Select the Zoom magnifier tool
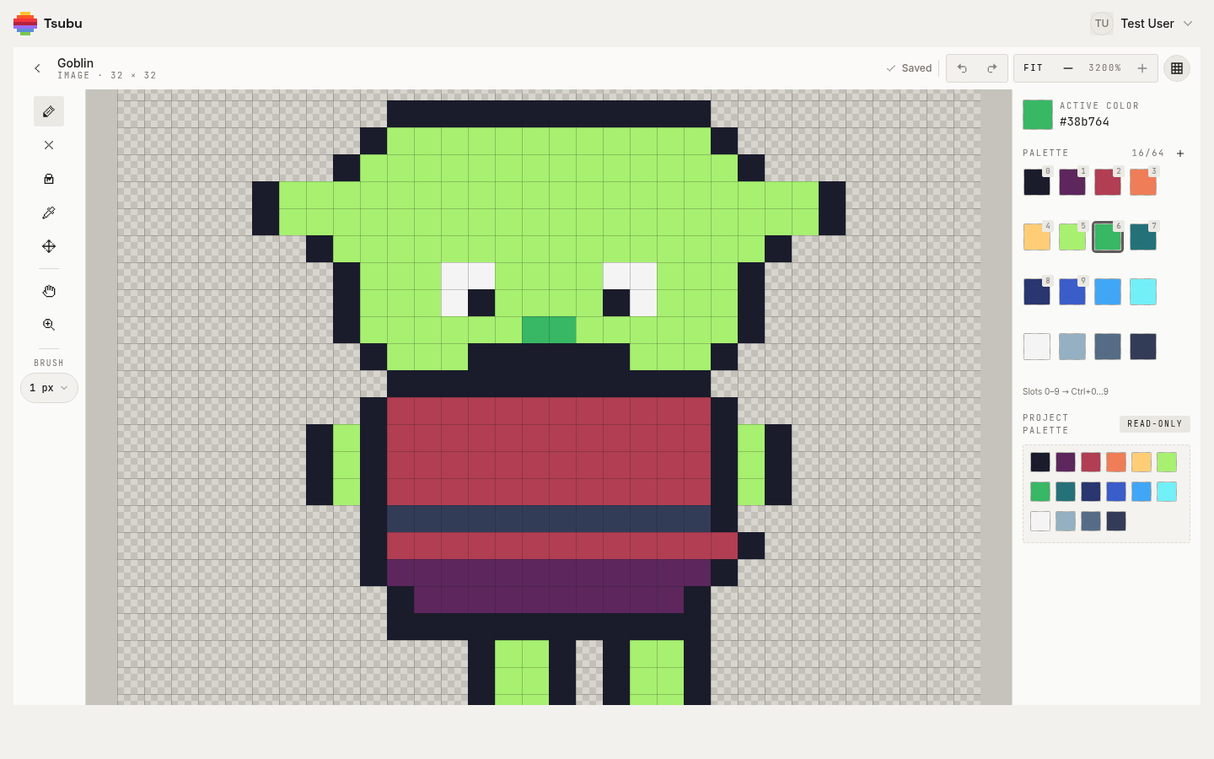The width and height of the screenshot is (1214, 759). click(49, 325)
